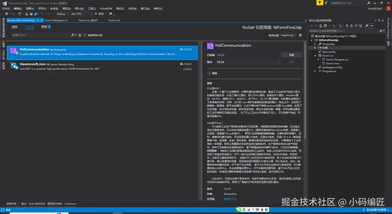Screen dimensions: 392x214
Task: Open the Any CPU platform dropdown
Action: click(x=82, y=14)
